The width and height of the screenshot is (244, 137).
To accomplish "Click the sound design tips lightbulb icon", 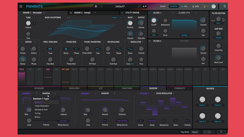I will pos(204,6).
